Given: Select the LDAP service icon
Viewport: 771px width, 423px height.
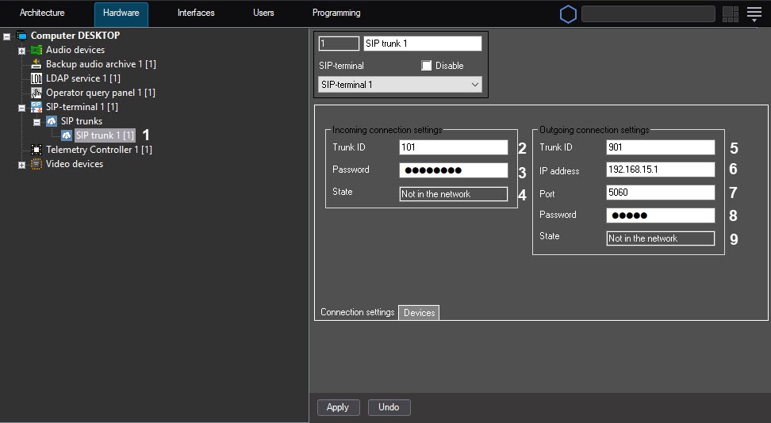Looking at the screenshot, I should (x=36, y=78).
